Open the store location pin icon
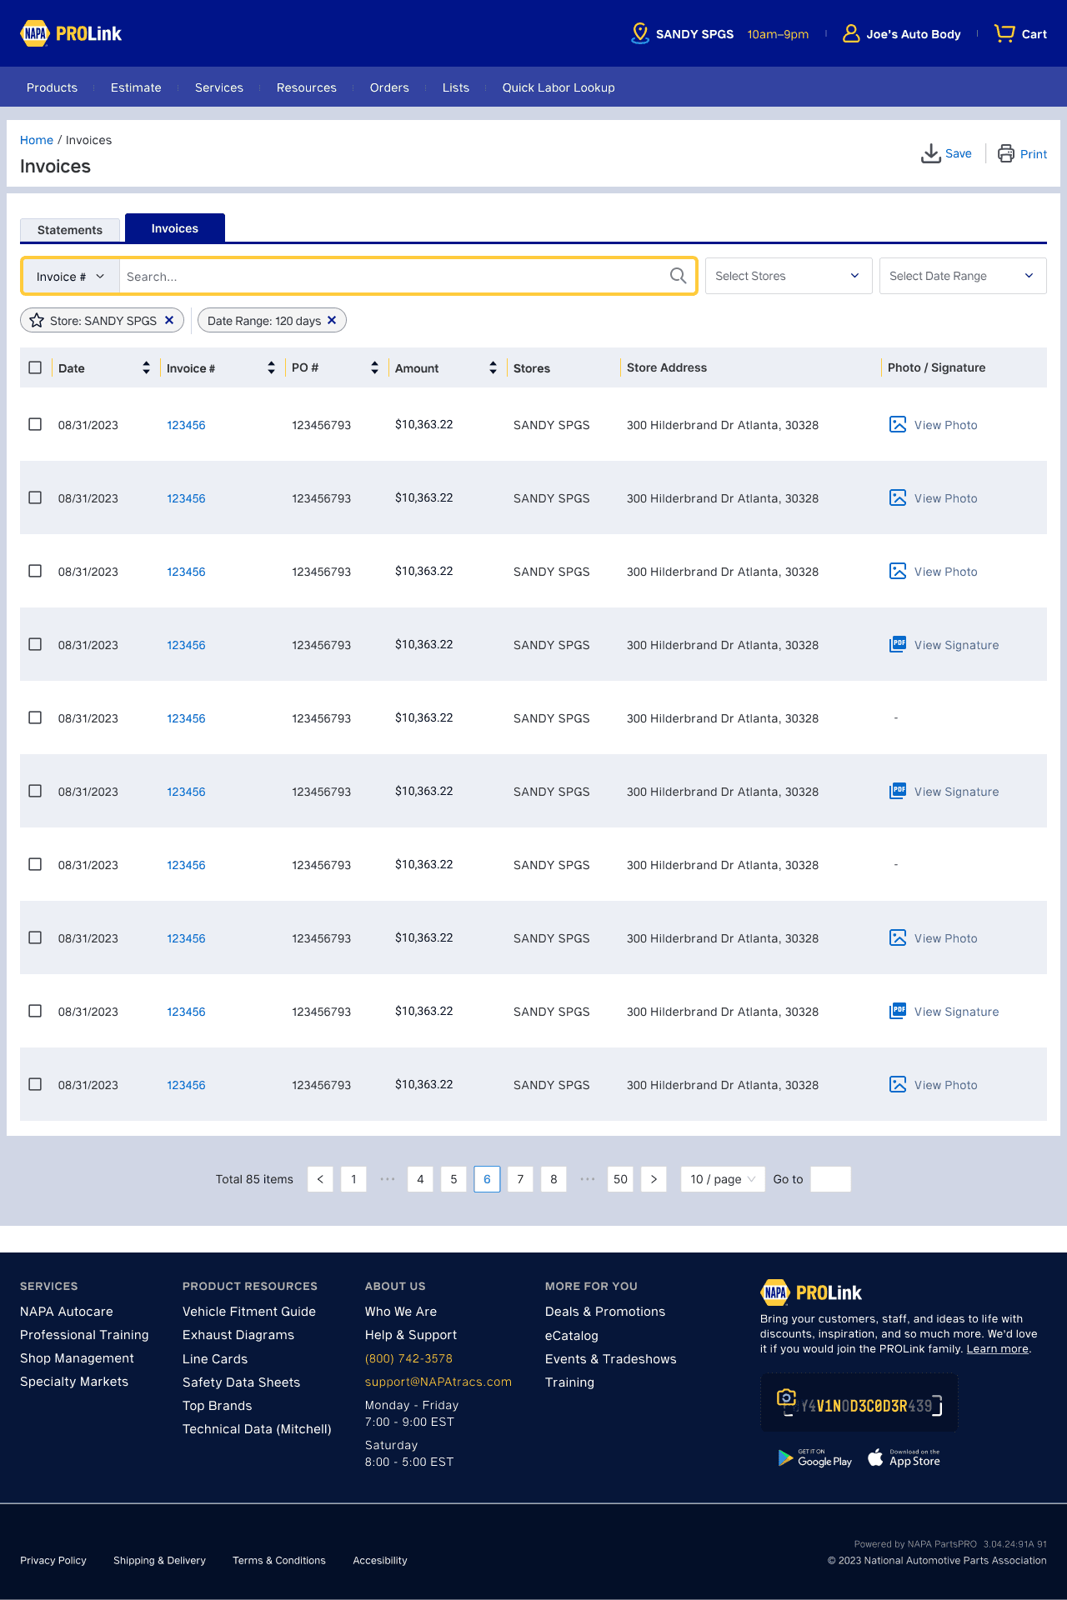The height and width of the screenshot is (1600, 1067). (640, 33)
